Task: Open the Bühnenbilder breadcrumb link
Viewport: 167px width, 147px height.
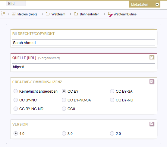Action: [89, 14]
